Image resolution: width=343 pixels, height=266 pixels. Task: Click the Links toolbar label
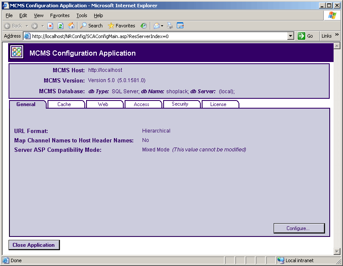point(326,36)
